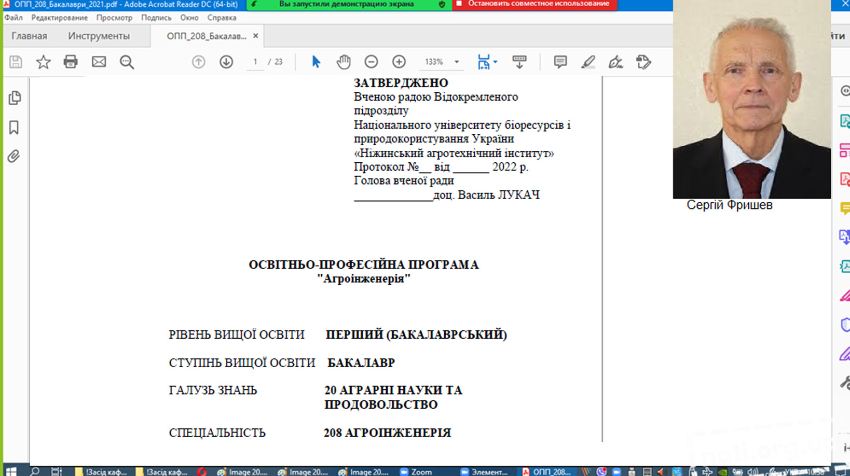The image size is (850, 476).
Task: Open ОПП_208 Acrobat taskbar item
Action: tap(546, 472)
